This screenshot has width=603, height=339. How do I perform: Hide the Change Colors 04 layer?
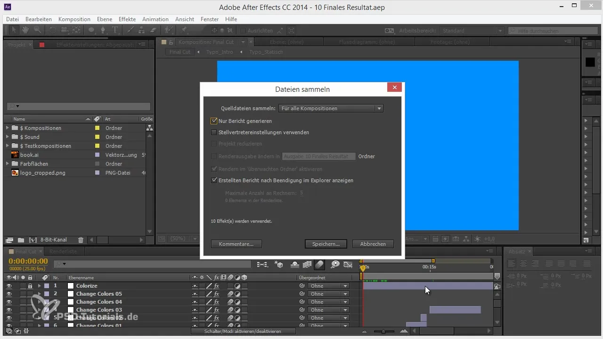point(9,302)
